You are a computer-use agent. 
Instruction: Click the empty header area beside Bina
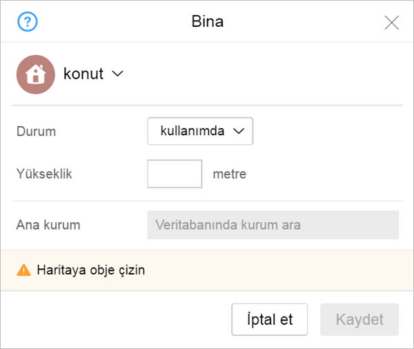(x=304, y=21)
